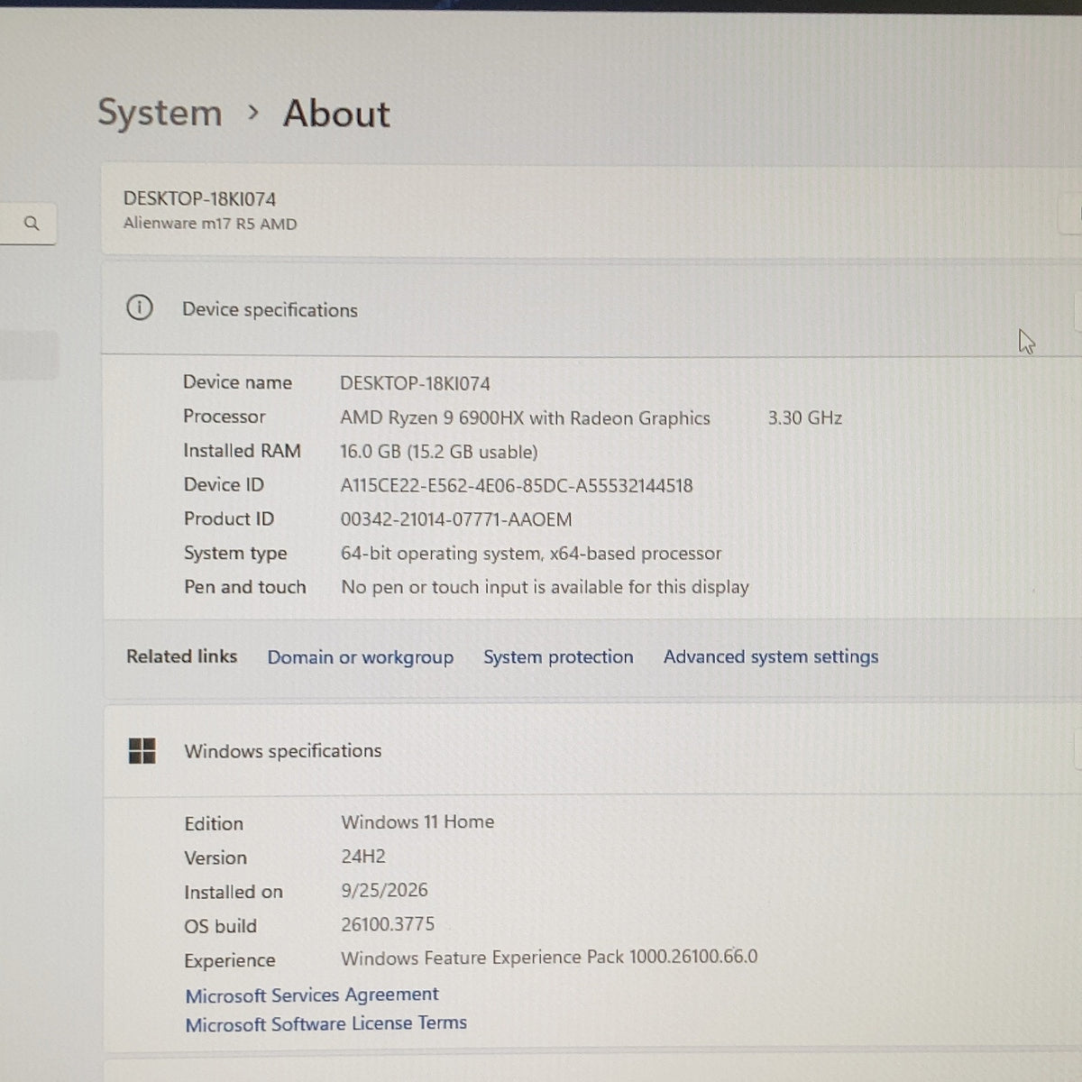1082x1082 pixels.
Task: Click the Device ID value
Action: 517,486
